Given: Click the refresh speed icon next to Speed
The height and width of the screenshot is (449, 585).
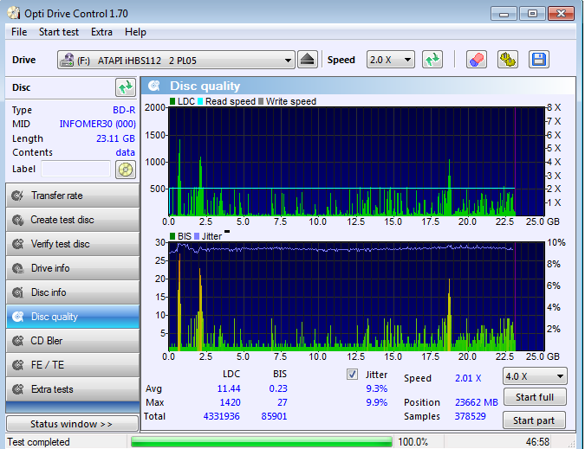Looking at the screenshot, I should click(x=432, y=60).
